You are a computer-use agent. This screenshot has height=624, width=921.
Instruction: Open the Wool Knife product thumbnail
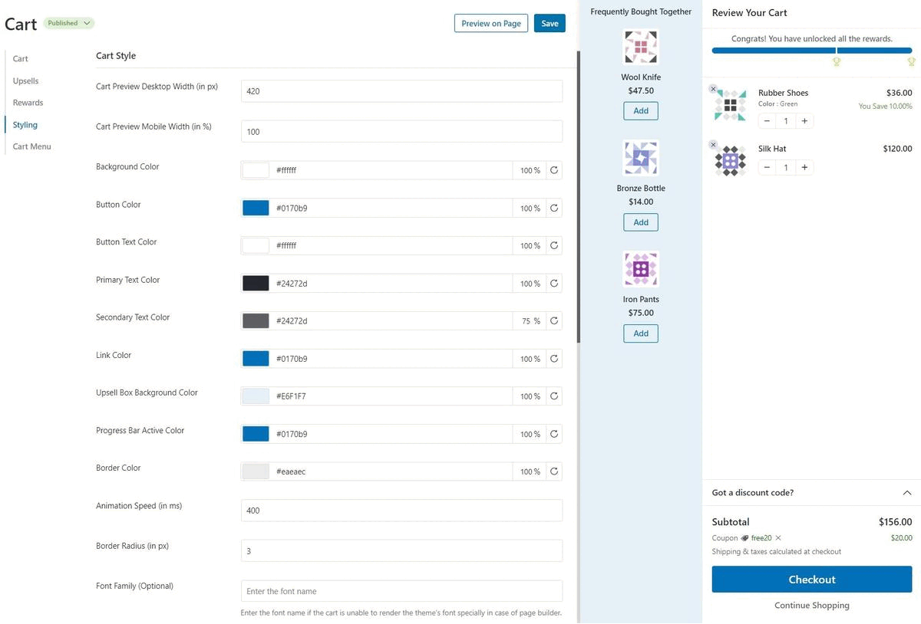[641, 47]
